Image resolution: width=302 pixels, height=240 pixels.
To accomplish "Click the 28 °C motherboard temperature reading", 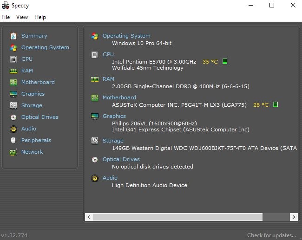I will click(x=261, y=105).
